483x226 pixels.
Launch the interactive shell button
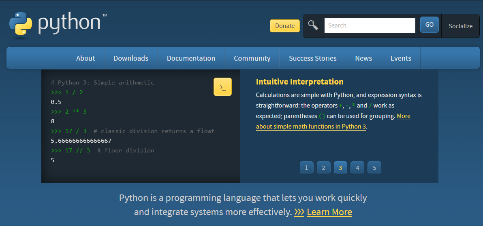[x=222, y=87]
